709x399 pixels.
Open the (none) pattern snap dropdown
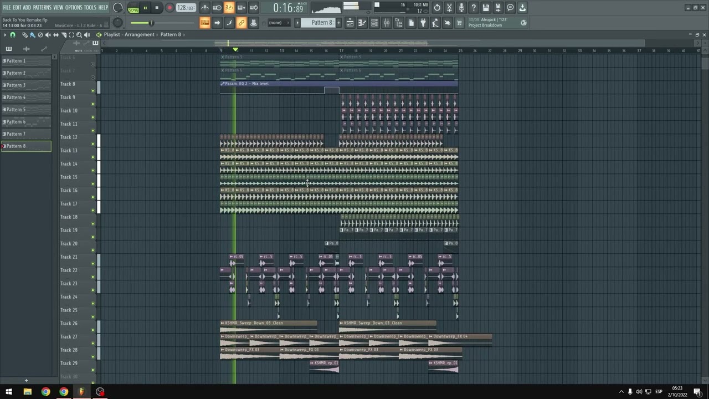coord(279,23)
